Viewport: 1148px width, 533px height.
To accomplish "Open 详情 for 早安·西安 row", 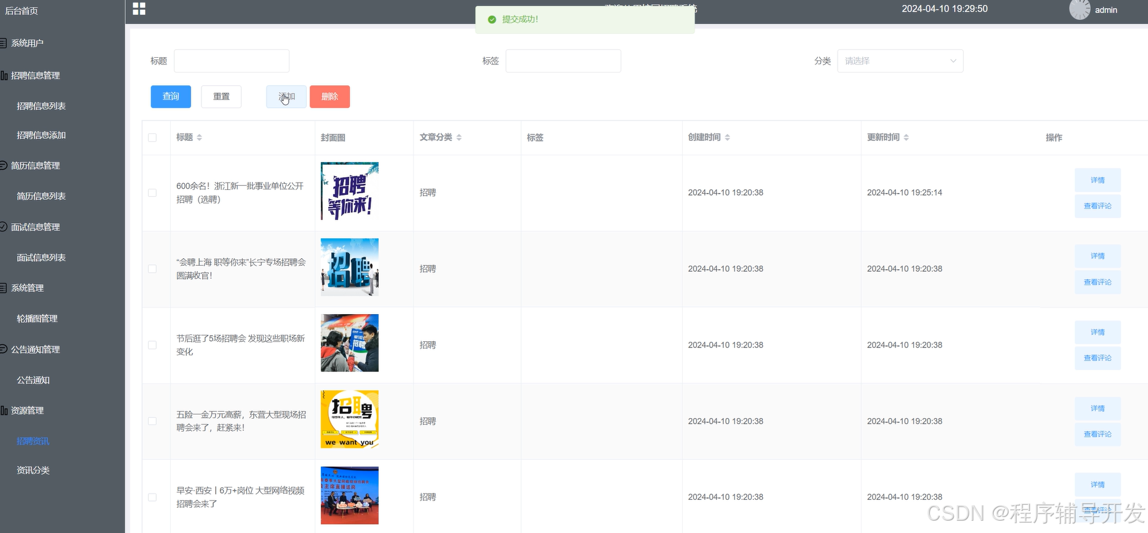I will [x=1098, y=484].
